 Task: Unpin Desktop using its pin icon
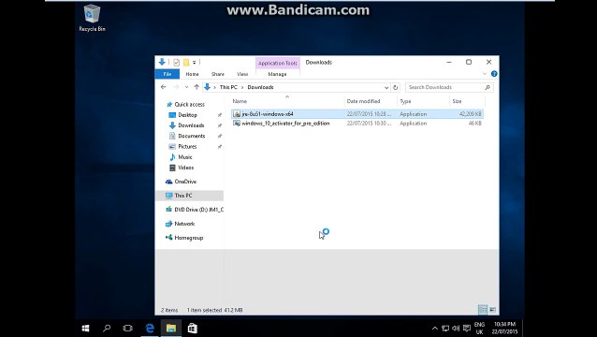click(219, 115)
